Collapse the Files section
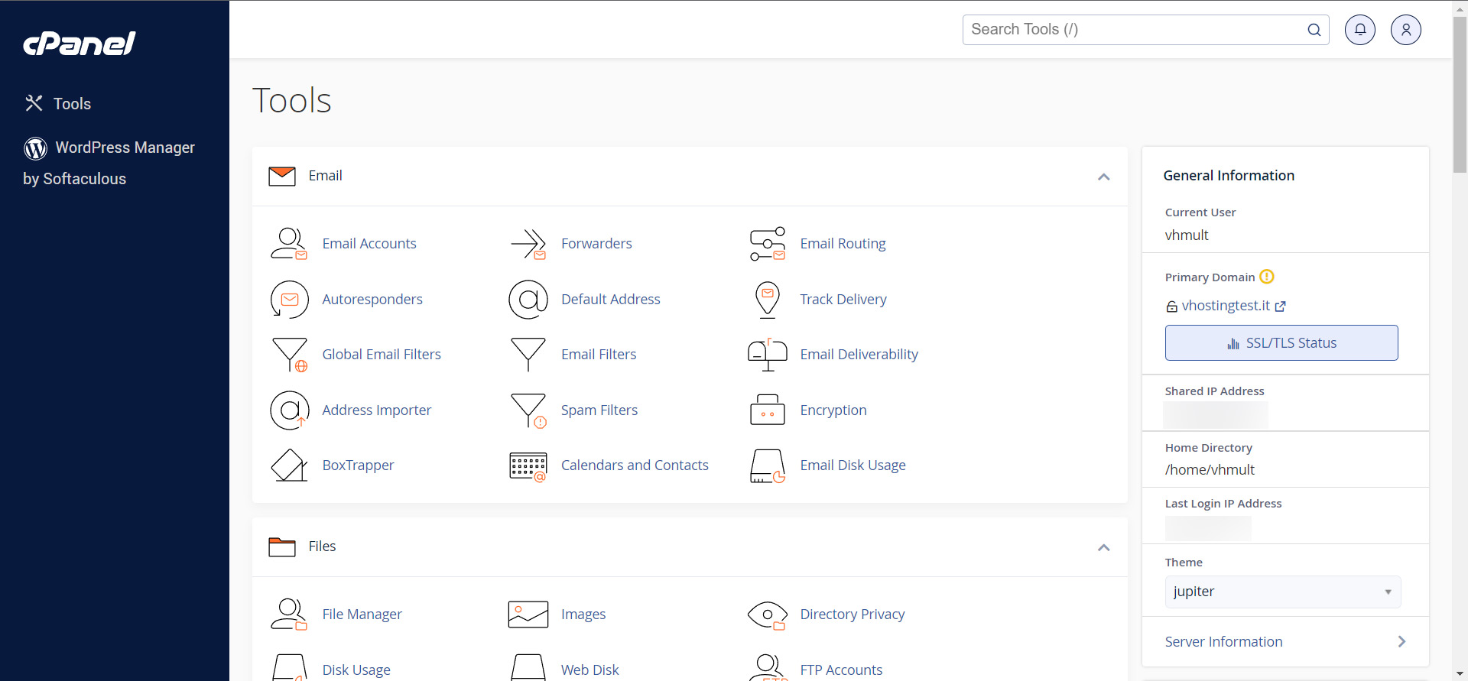The image size is (1468, 681). pyautogui.click(x=1104, y=547)
